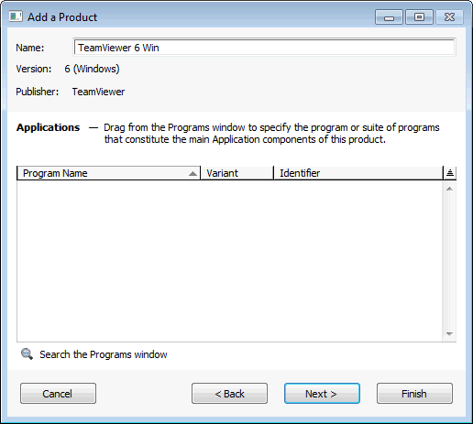
Task: Close the Add a Product dialog
Action: [x=449, y=17]
